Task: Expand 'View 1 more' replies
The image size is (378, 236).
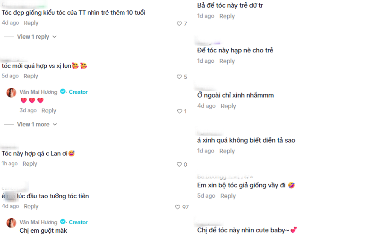Action: click(33, 125)
